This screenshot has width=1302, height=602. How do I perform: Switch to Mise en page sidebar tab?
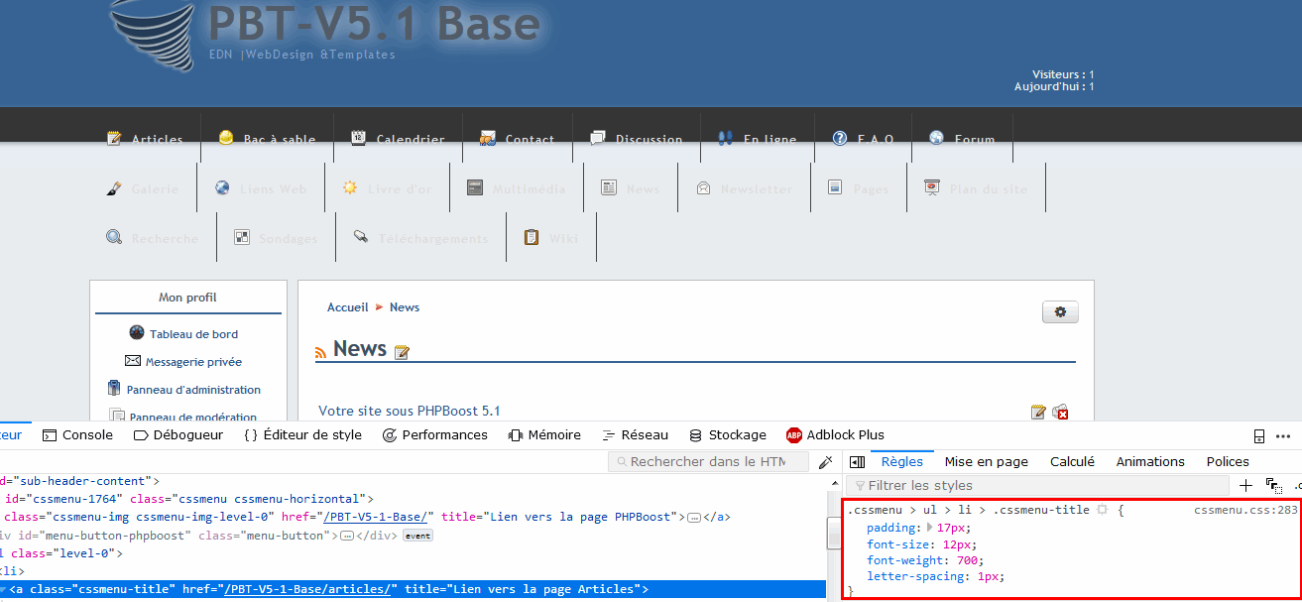(987, 462)
